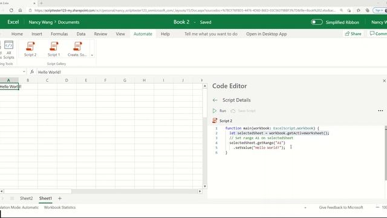Click Open in Desktop App
The image size is (387, 218).
click(266, 34)
